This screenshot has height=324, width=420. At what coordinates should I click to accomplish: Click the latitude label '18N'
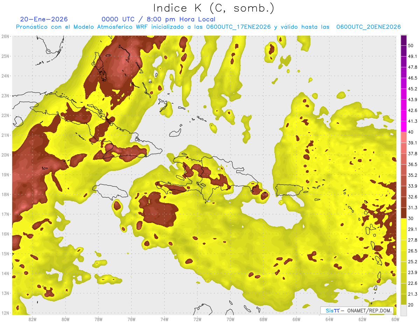pyautogui.click(x=5, y=194)
